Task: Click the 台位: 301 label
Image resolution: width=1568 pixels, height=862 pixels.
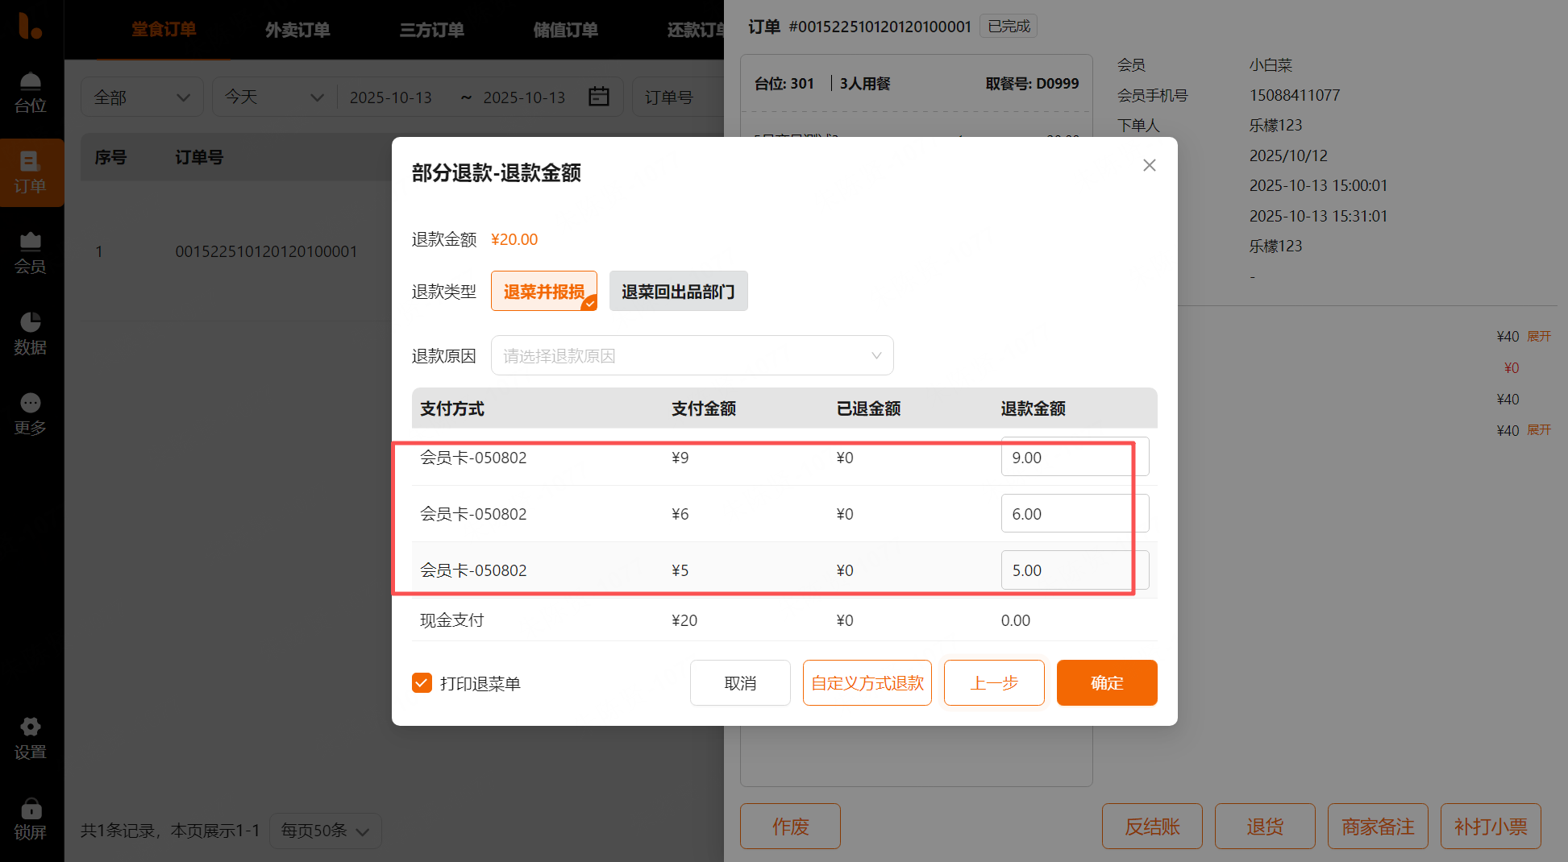Action: 784,84
